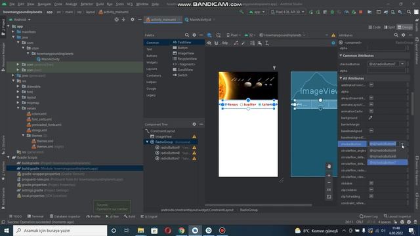Open Align options icon
Screen dimensions: 420x236
(x=260, y=43)
